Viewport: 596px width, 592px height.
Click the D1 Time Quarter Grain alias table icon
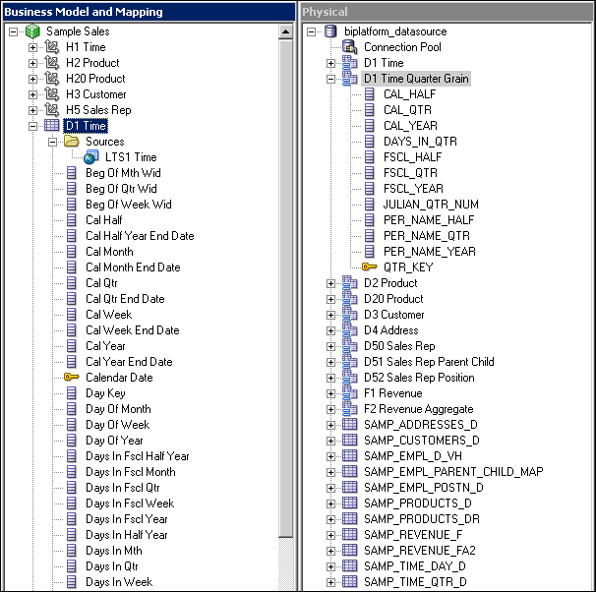coord(350,79)
